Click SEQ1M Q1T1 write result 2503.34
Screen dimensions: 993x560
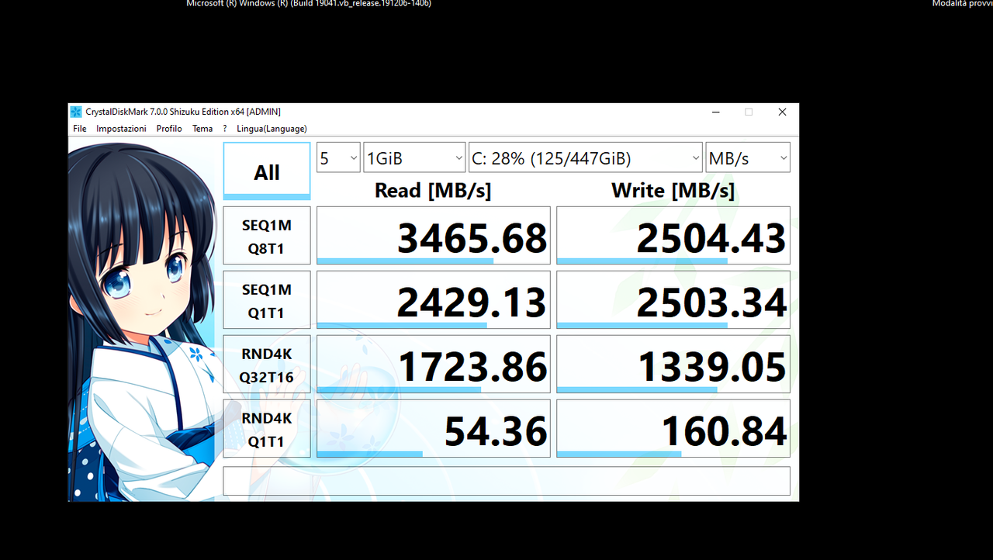point(673,299)
